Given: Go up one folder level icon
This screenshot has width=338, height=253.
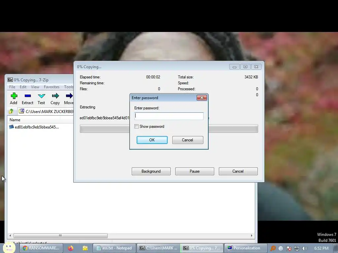Looking at the screenshot, I should tap(11, 111).
